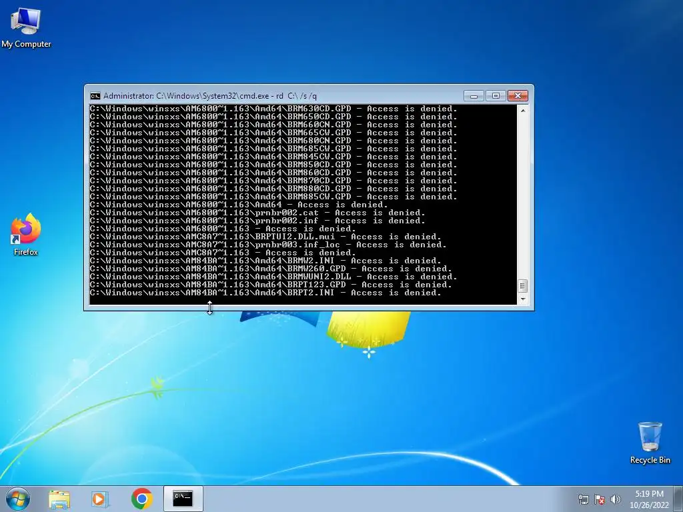Launch Google Chrome from the taskbar
683x512 pixels.
(141, 499)
